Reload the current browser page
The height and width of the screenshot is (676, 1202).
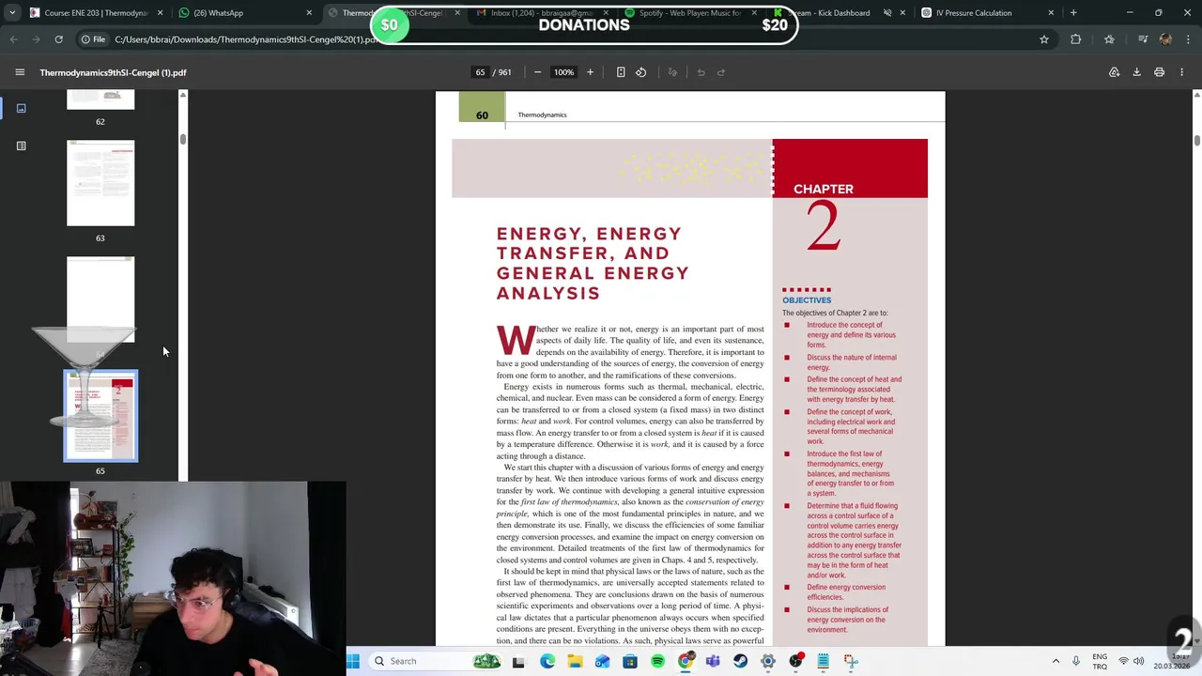click(58, 39)
